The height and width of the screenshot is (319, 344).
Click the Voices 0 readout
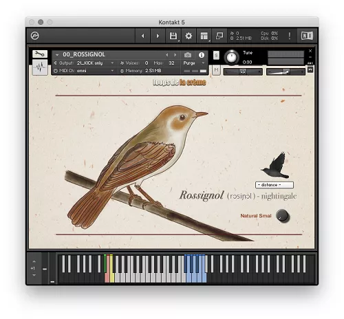[134, 63]
